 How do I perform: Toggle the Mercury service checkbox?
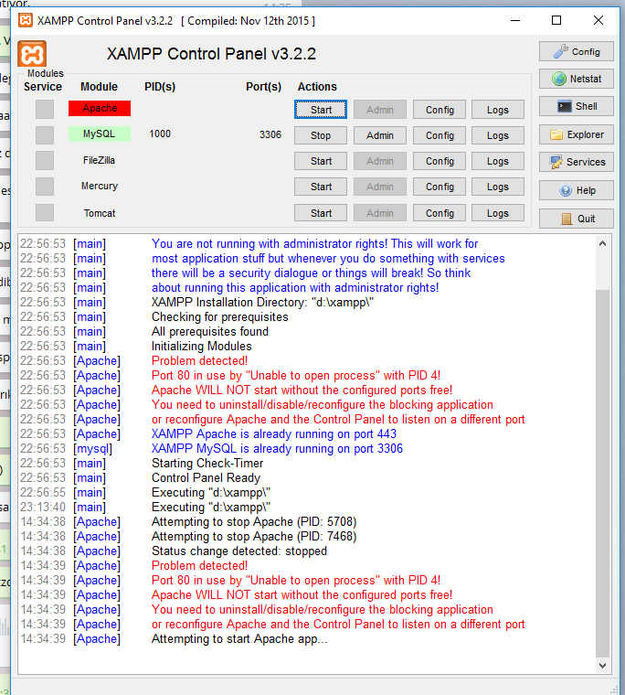coord(45,187)
